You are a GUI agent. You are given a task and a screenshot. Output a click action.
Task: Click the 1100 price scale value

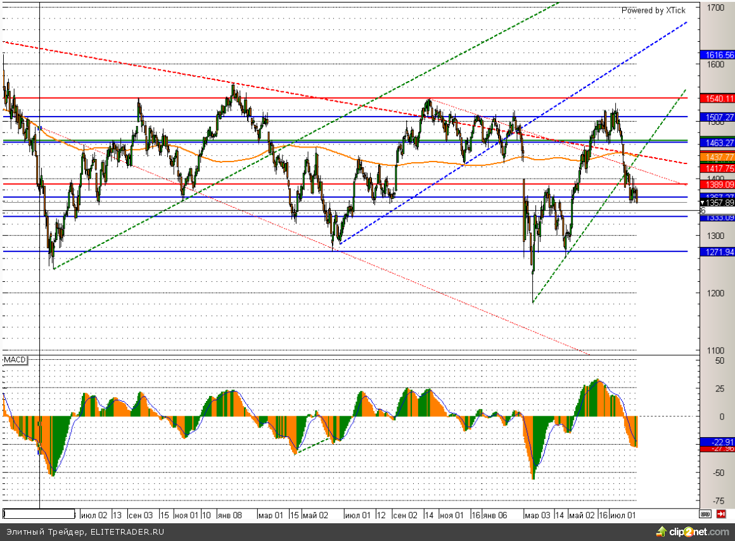click(716, 351)
